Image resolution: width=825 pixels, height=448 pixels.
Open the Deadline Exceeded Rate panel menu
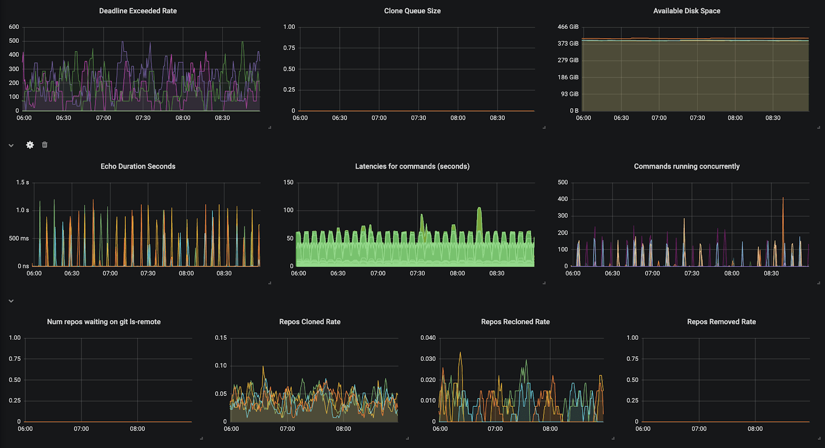(138, 11)
